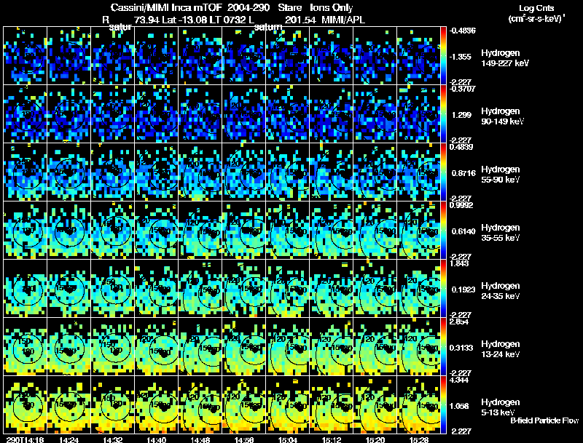Select the 'Hydrogen 24-35 keV' row label
583x443 pixels.
(x=501, y=291)
